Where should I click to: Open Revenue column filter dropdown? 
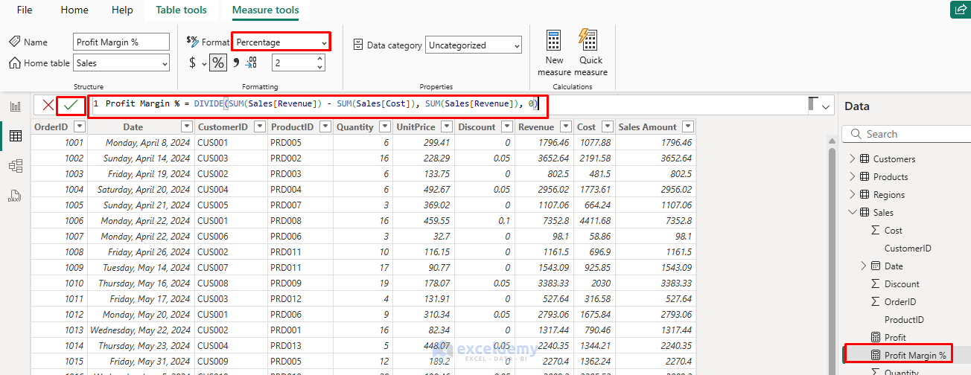566,126
